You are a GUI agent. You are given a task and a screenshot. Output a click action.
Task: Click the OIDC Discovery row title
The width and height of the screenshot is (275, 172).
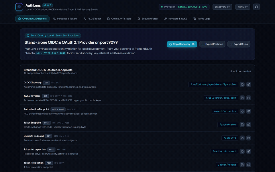(x=33, y=83)
